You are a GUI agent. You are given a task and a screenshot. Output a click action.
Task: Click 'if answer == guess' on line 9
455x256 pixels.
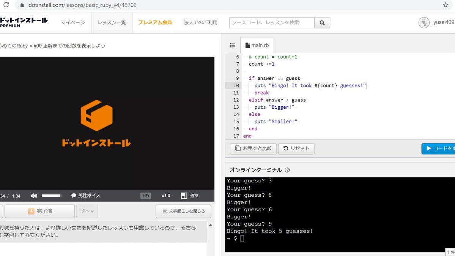[274, 79]
